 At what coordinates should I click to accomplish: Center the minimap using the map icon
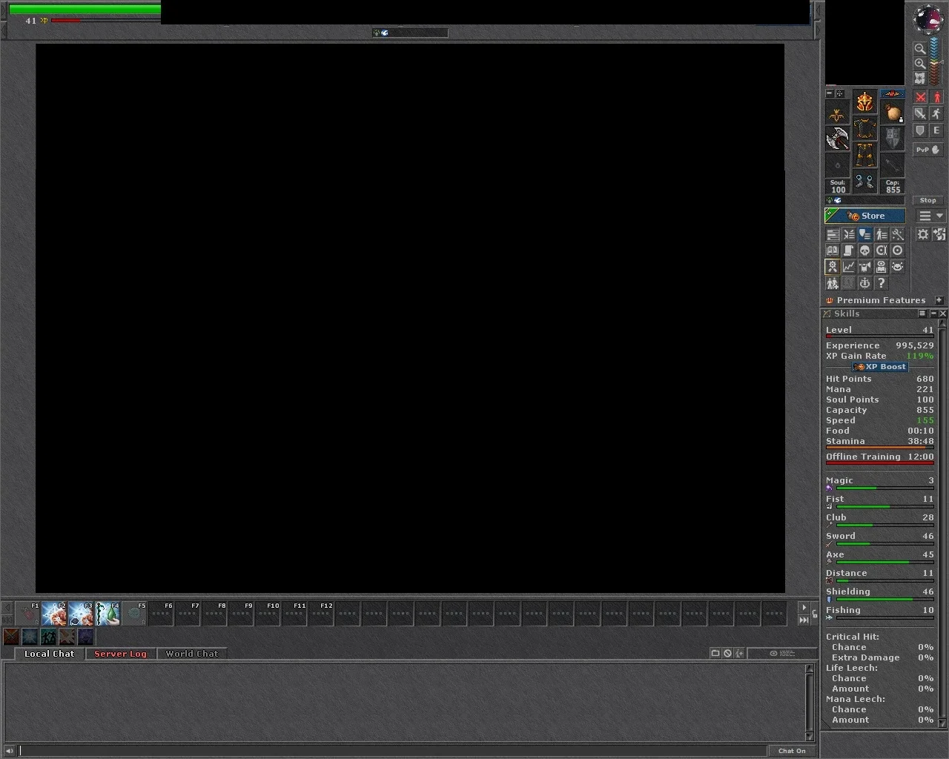919,78
